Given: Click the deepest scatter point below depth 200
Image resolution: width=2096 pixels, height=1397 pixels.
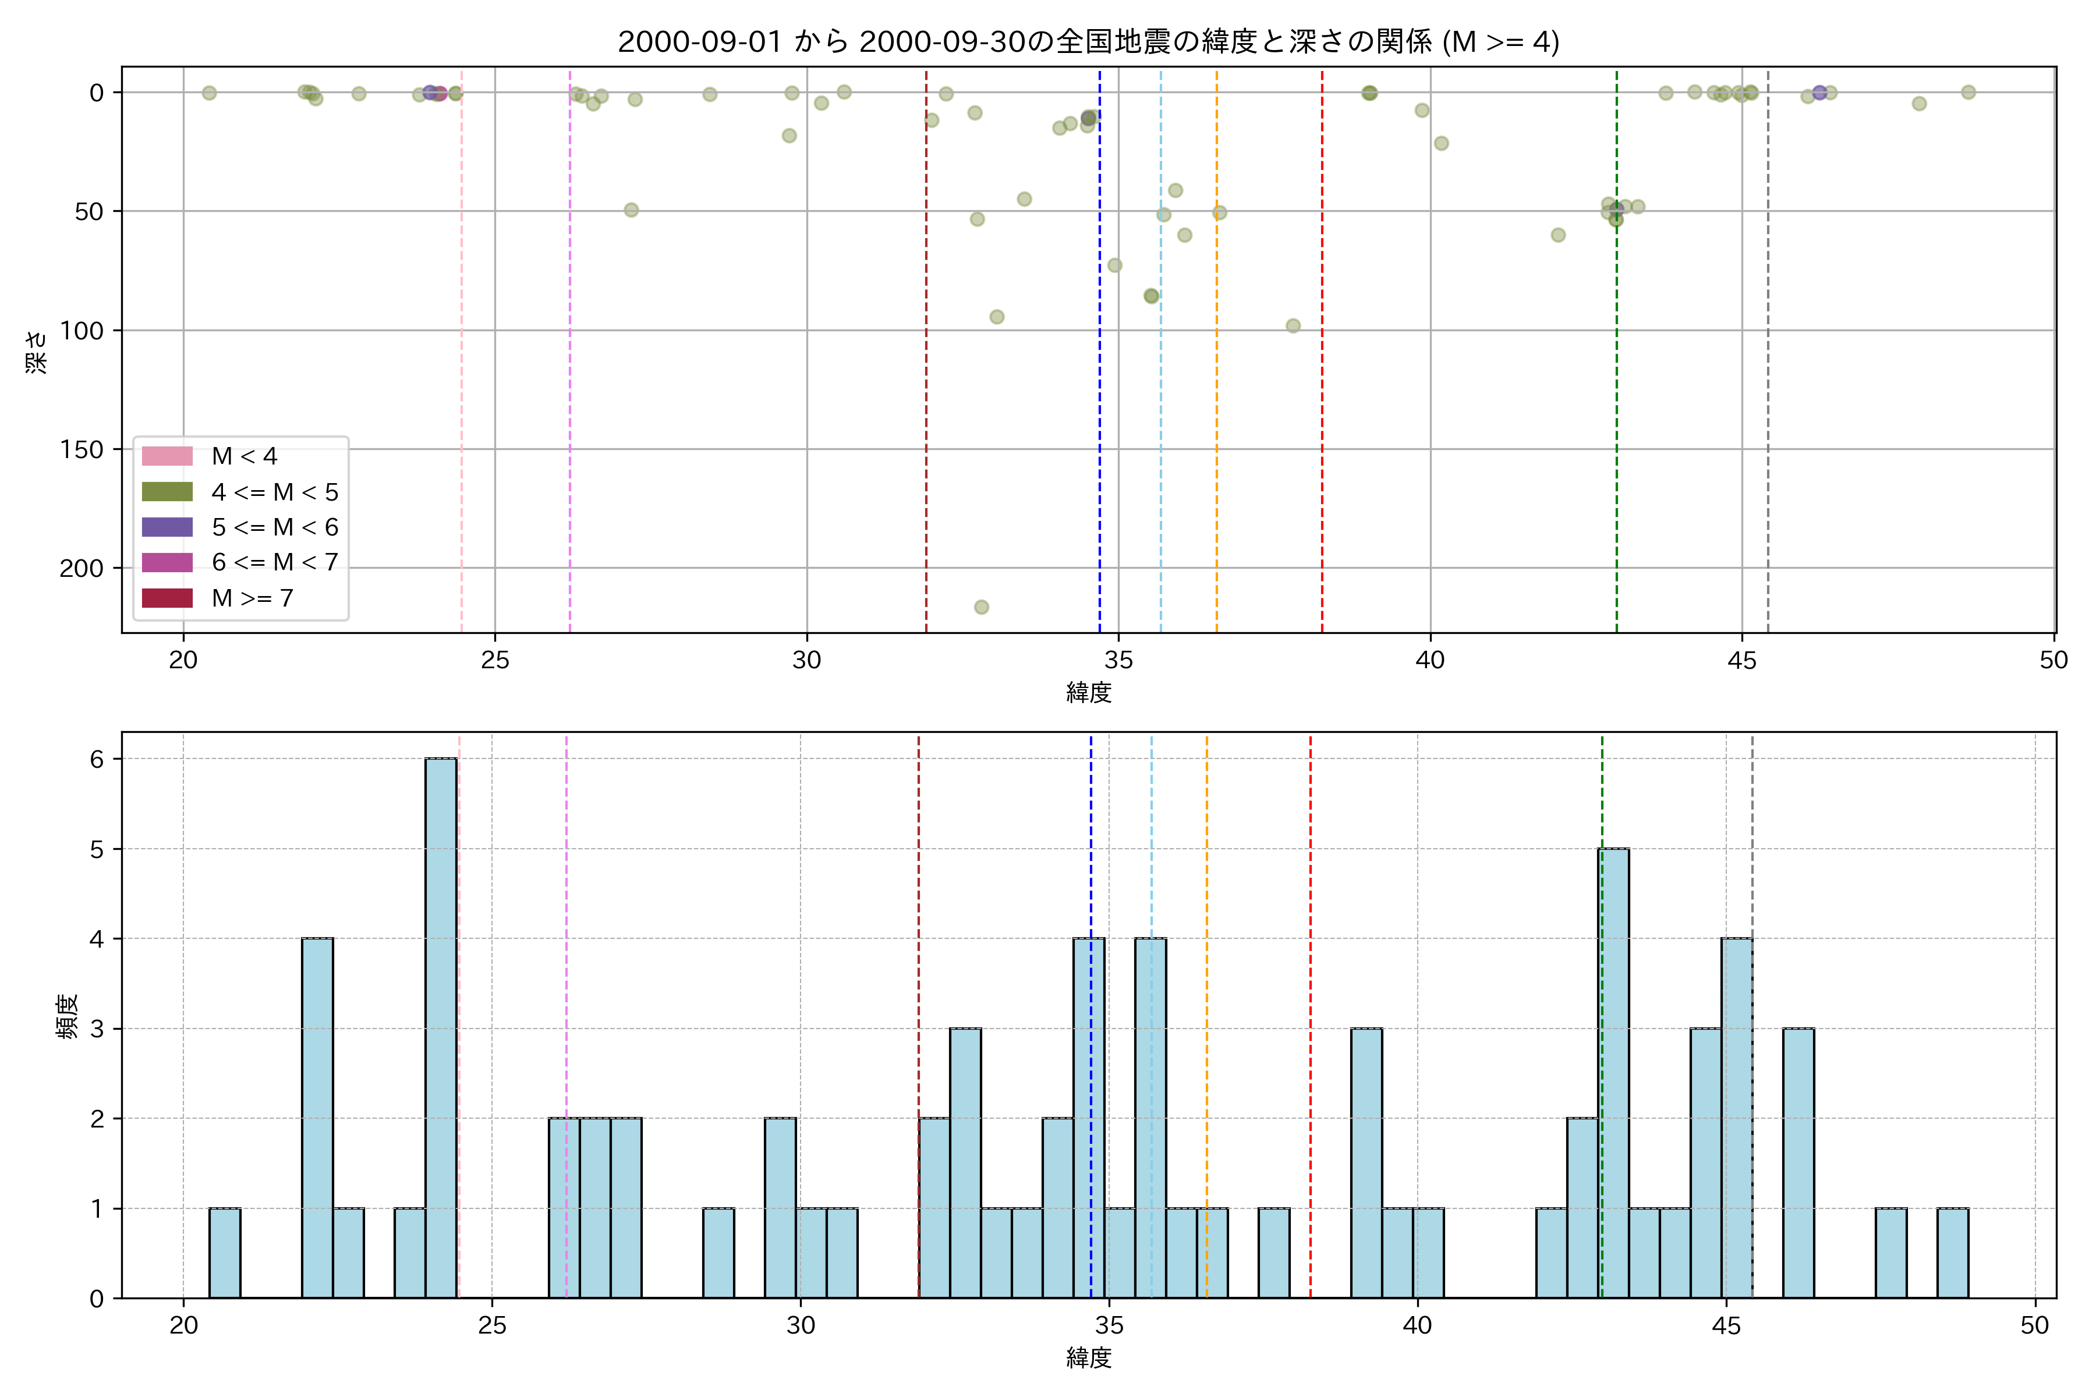Looking at the screenshot, I should 981,607.
